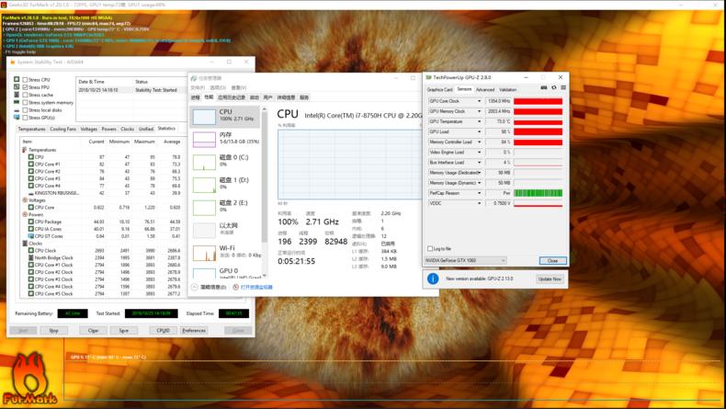This screenshot has height=409, width=726.
Task: Open the GPU Core Clock sensor dropdown
Action: 479,100
